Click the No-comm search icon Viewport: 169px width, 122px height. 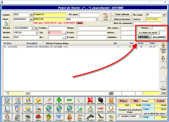click(38, 109)
